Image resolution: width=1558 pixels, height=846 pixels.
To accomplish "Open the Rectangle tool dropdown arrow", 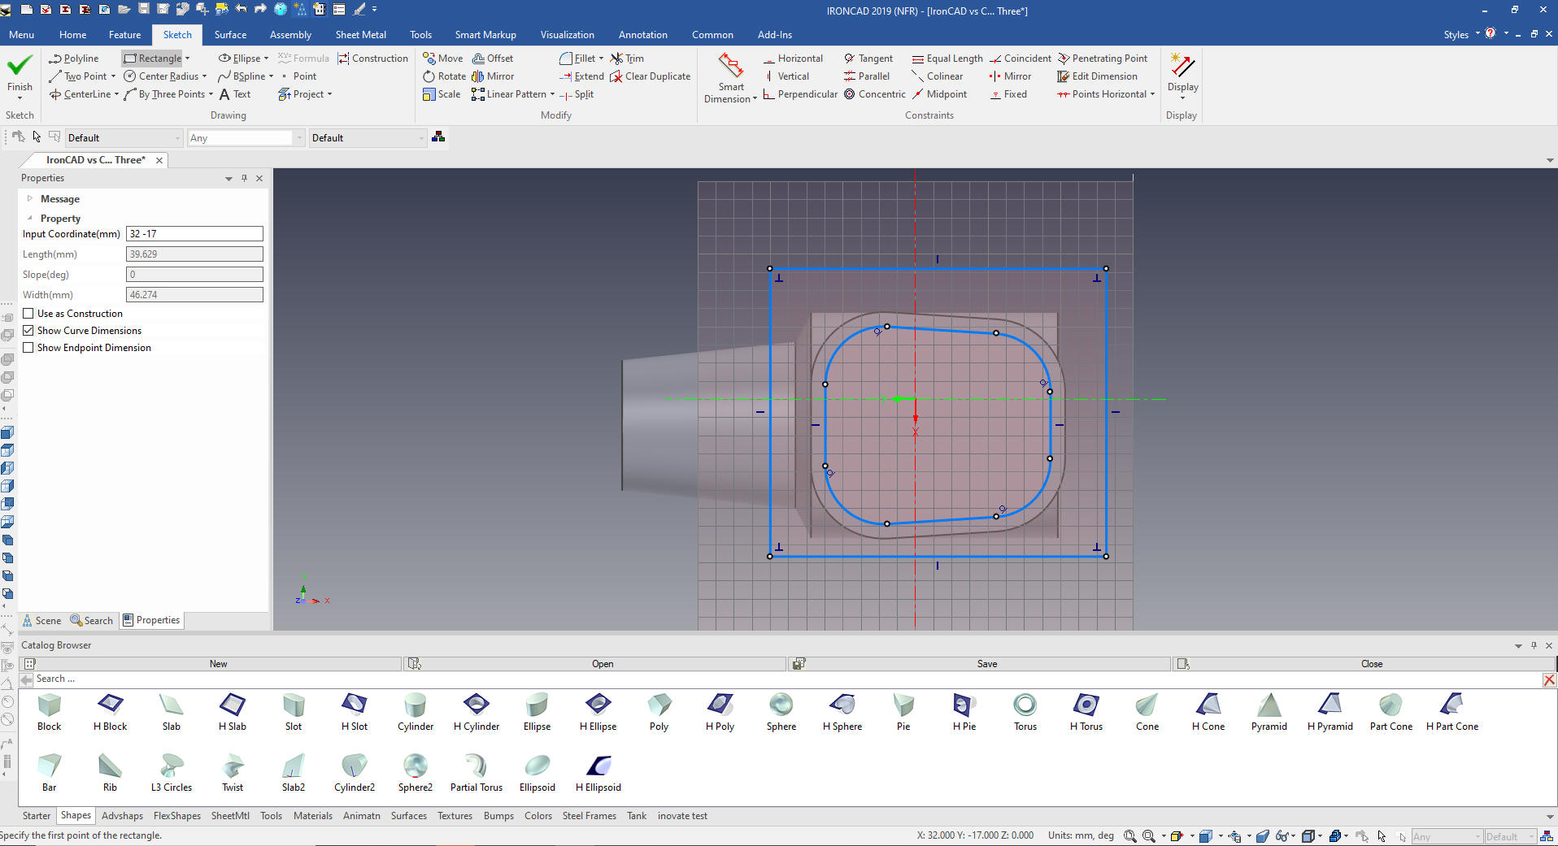I will coord(188,59).
